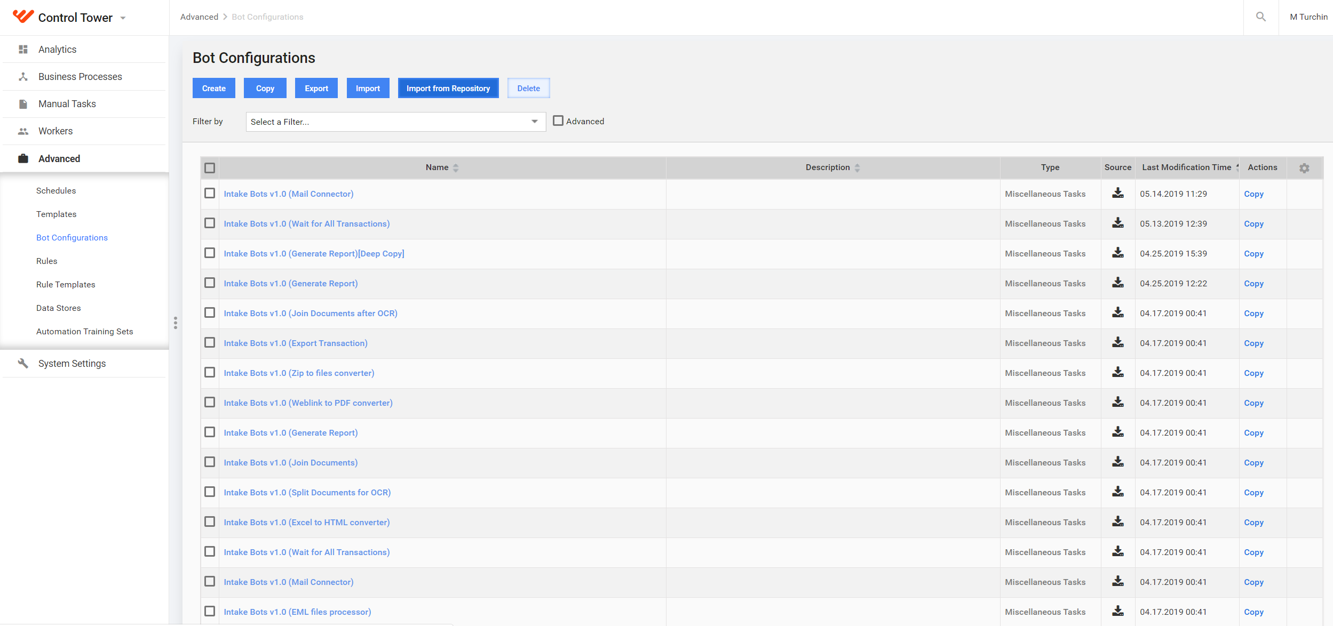Download source of Weblink to PDF converter
This screenshot has height=626, width=1333.
click(1118, 402)
